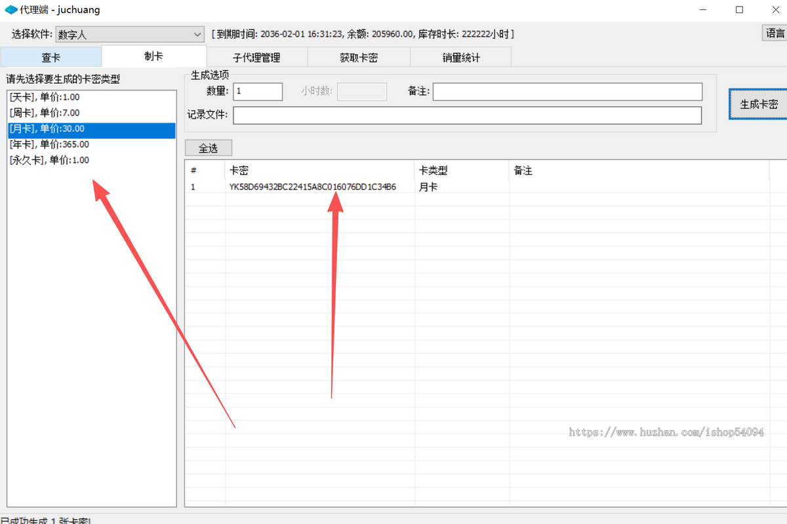This screenshot has width=787, height=524.
Task: Select the [周卡] 单价:7.00 card type
Action: coord(92,113)
